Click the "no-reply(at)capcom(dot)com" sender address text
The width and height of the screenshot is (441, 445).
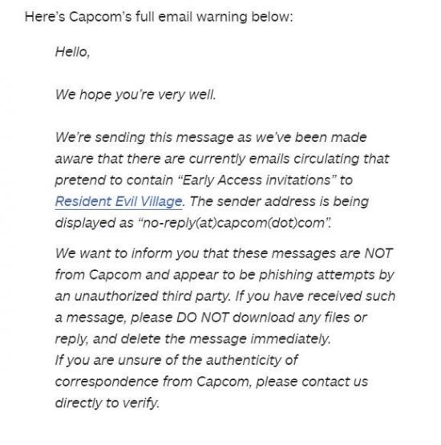pyautogui.click(x=234, y=223)
